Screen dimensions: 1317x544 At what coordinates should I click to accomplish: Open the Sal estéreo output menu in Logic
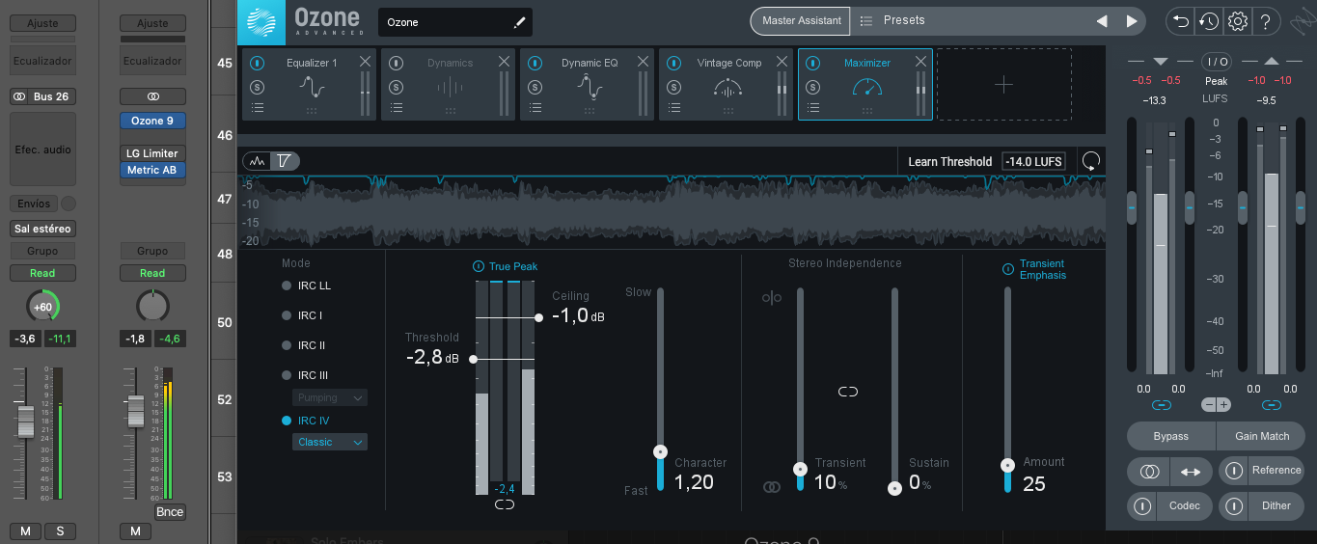coord(42,229)
